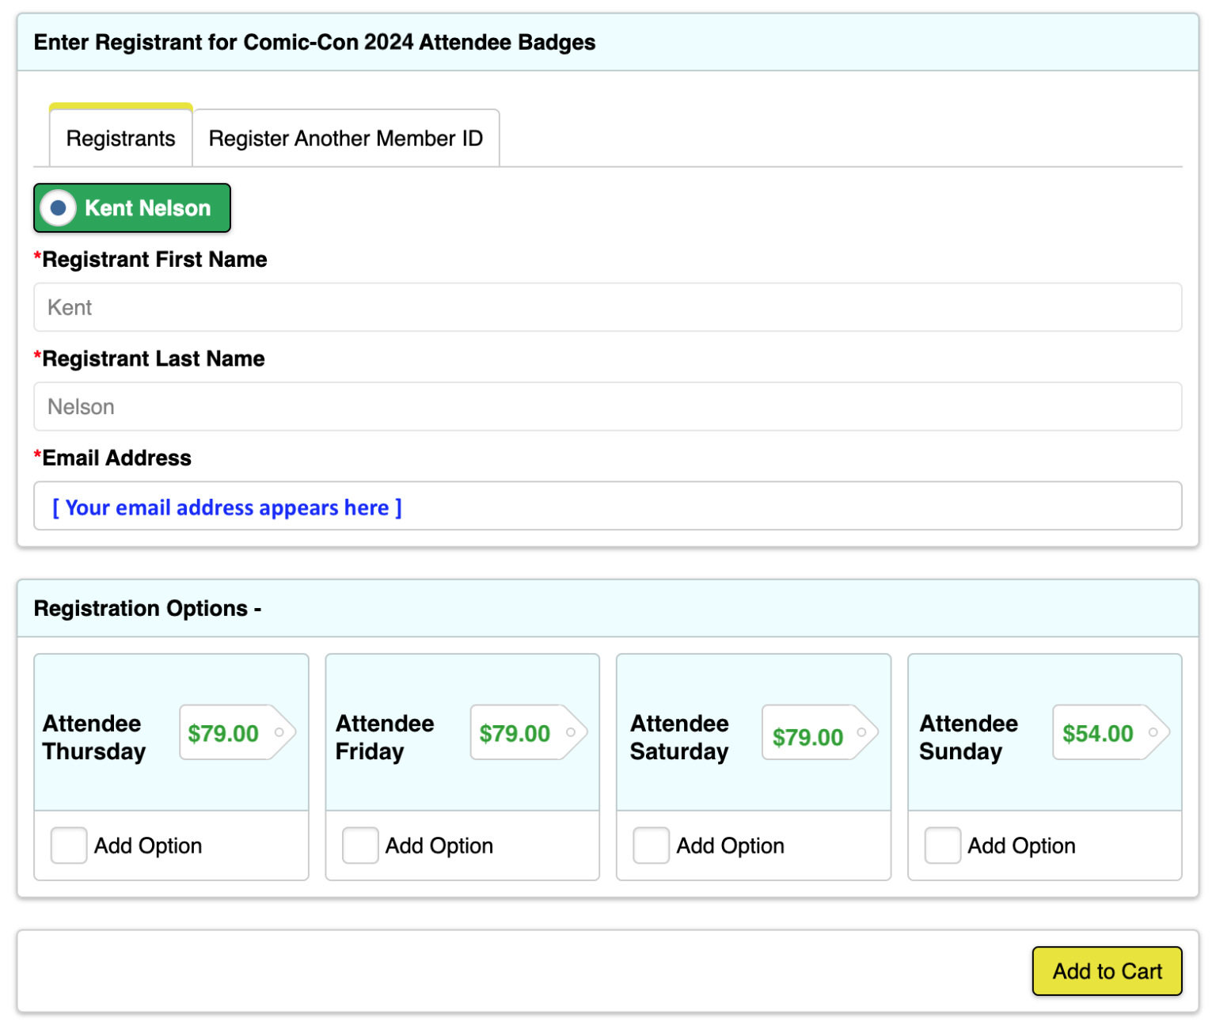Viewport: 1216px width, 1030px height.
Task: Select the Attendee Friday label
Action: click(385, 737)
